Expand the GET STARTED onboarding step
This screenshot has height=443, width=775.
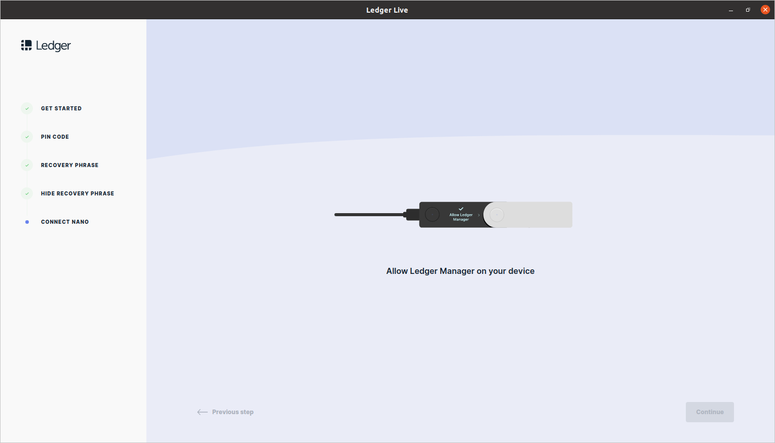coord(61,108)
